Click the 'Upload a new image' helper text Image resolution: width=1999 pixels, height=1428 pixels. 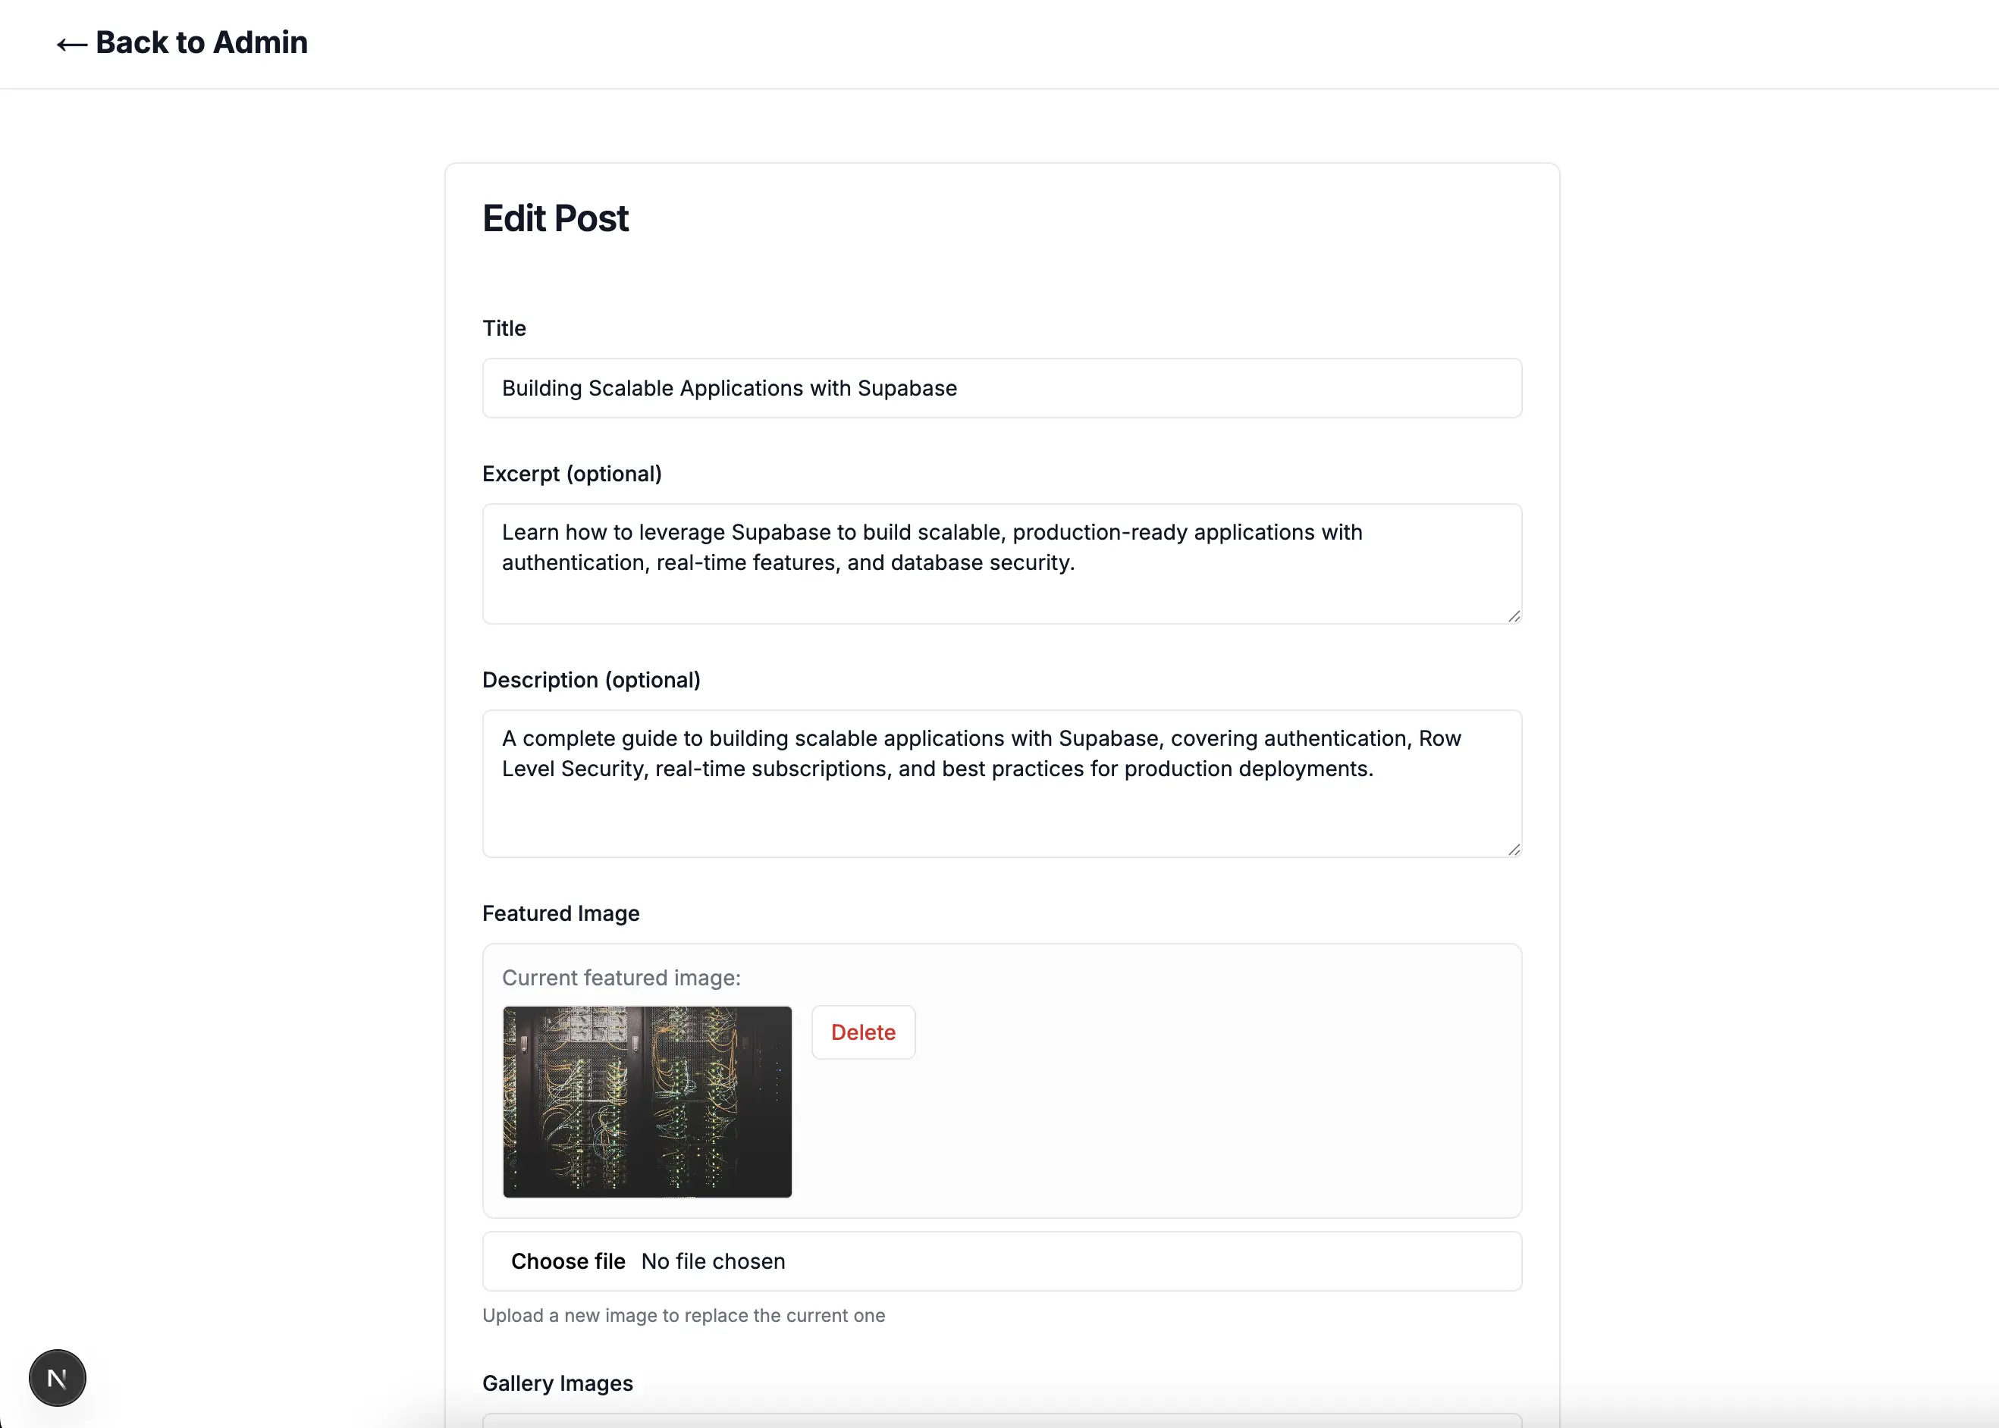pos(683,1316)
